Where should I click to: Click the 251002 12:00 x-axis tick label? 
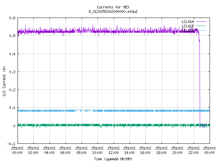[113, 150]
